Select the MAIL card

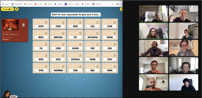click(92, 68)
